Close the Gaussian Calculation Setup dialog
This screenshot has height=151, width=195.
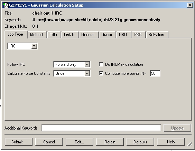point(190,5)
